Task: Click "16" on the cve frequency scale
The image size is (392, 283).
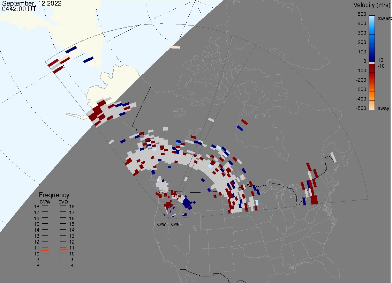Action: tap(72, 218)
